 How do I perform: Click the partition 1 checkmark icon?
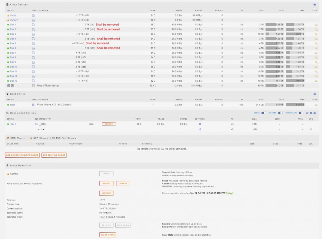point(39,129)
